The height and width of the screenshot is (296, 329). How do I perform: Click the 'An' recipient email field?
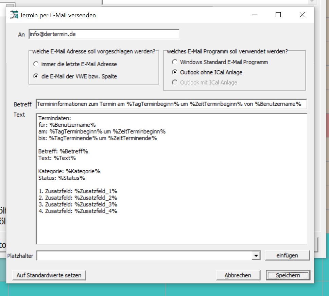click(104, 34)
